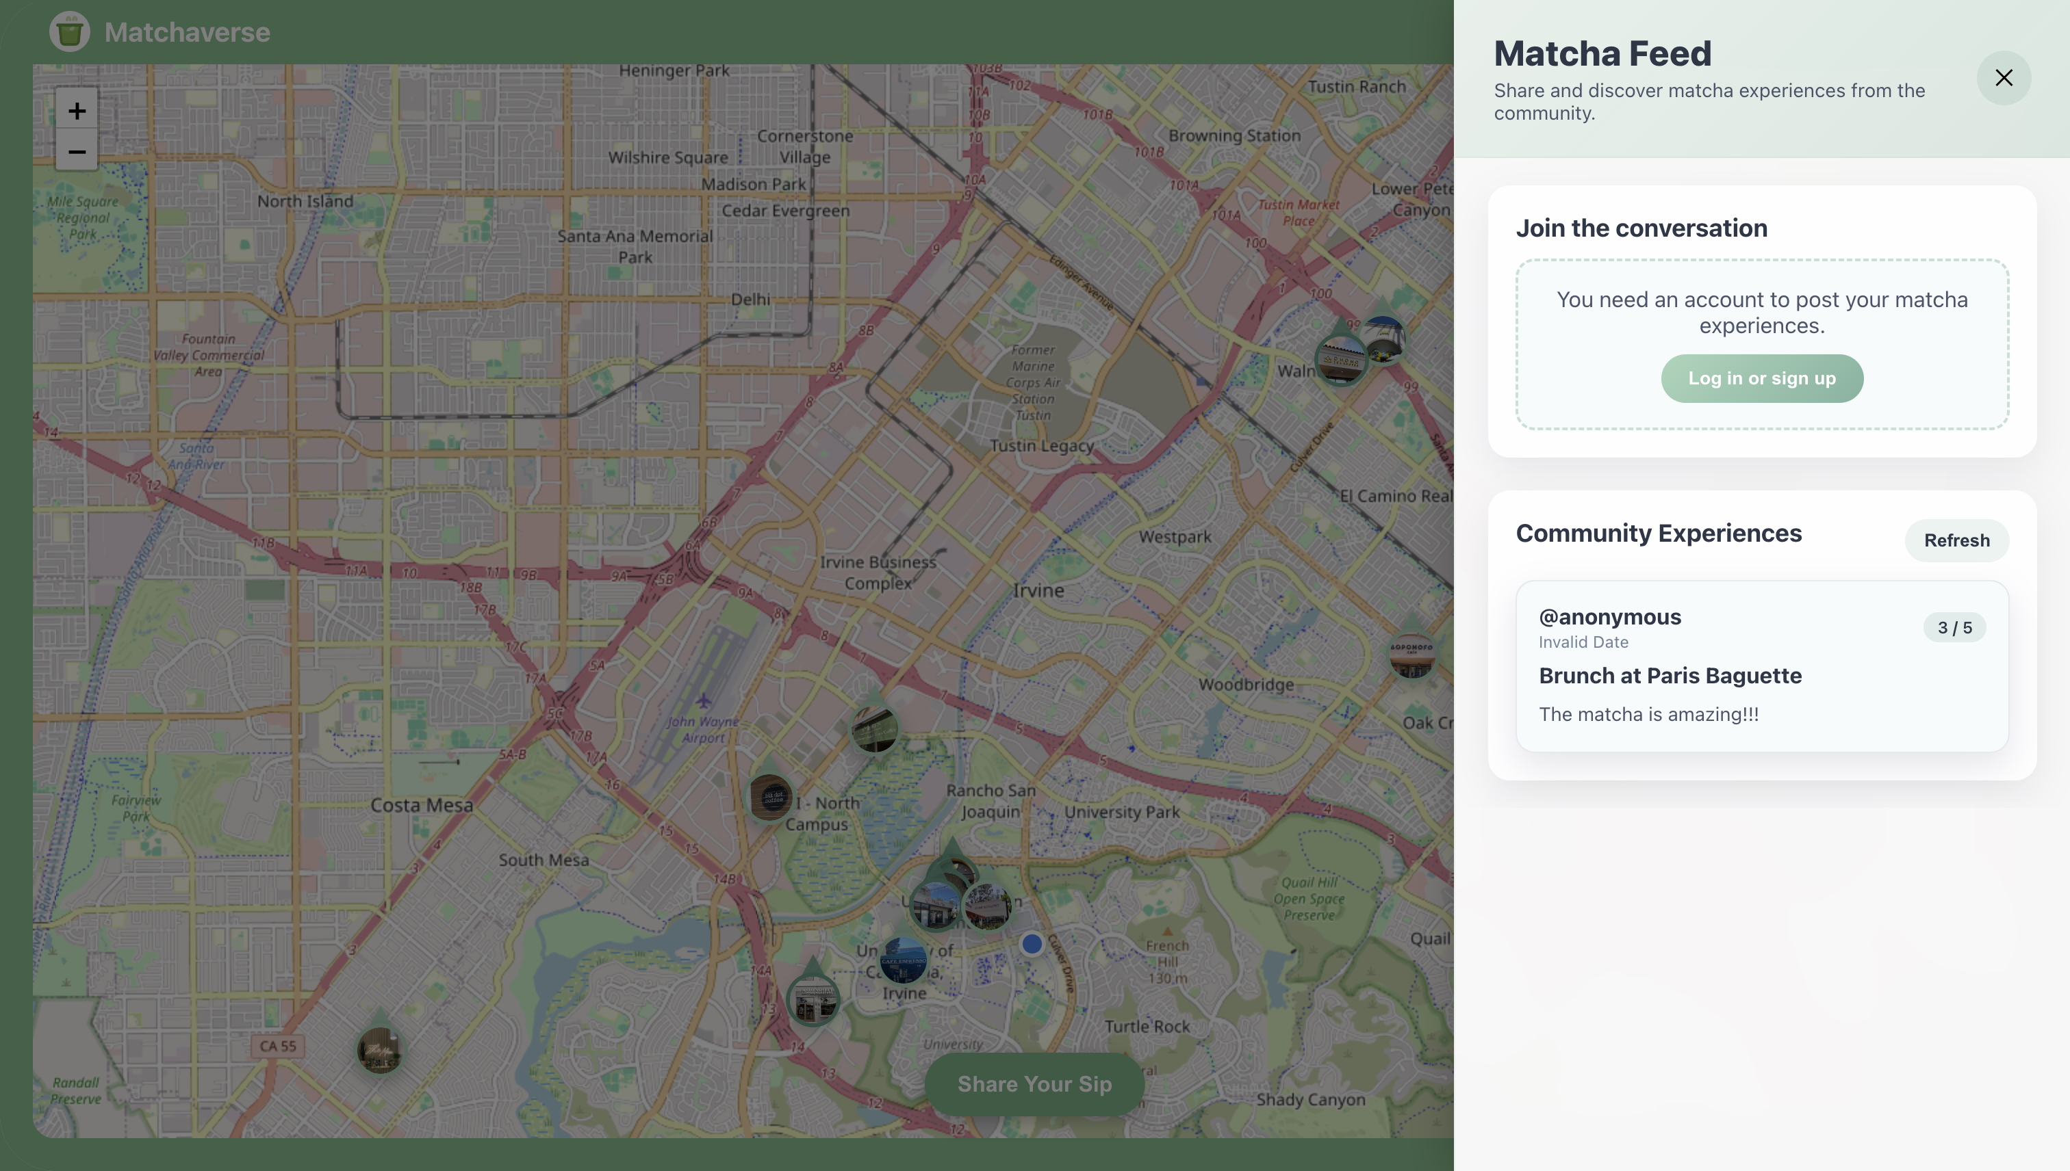
Task: Refresh the Community Experiences list
Action: [1956, 540]
